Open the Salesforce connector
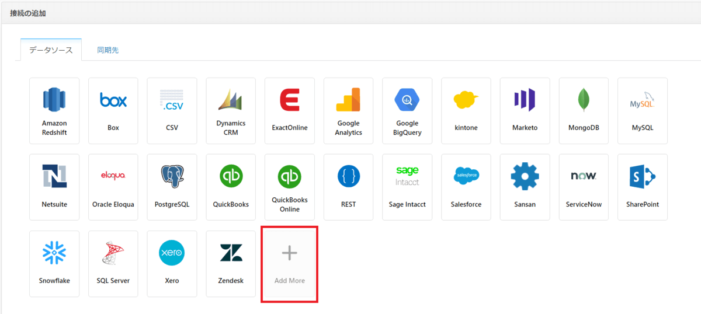The width and height of the screenshot is (701, 314). pyautogui.click(x=466, y=187)
